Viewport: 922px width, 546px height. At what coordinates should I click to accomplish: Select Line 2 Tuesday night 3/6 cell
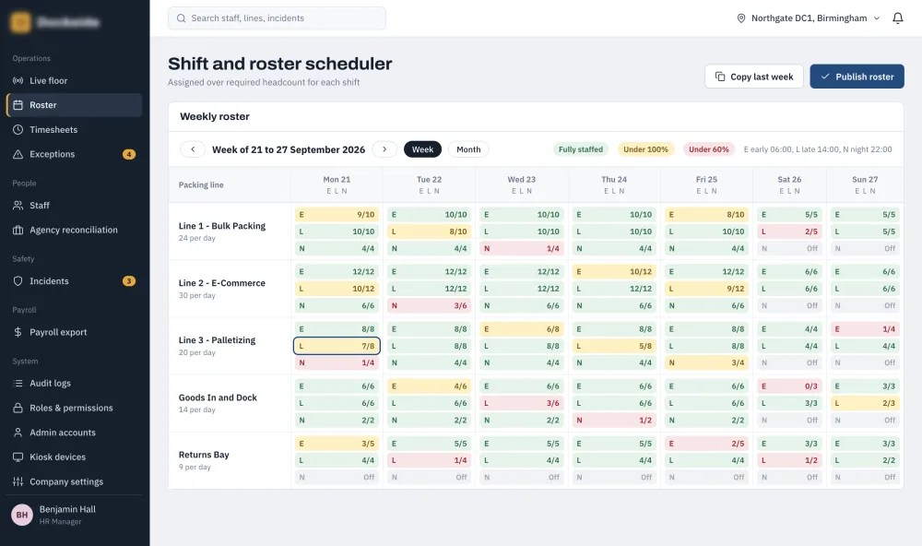tap(430, 306)
